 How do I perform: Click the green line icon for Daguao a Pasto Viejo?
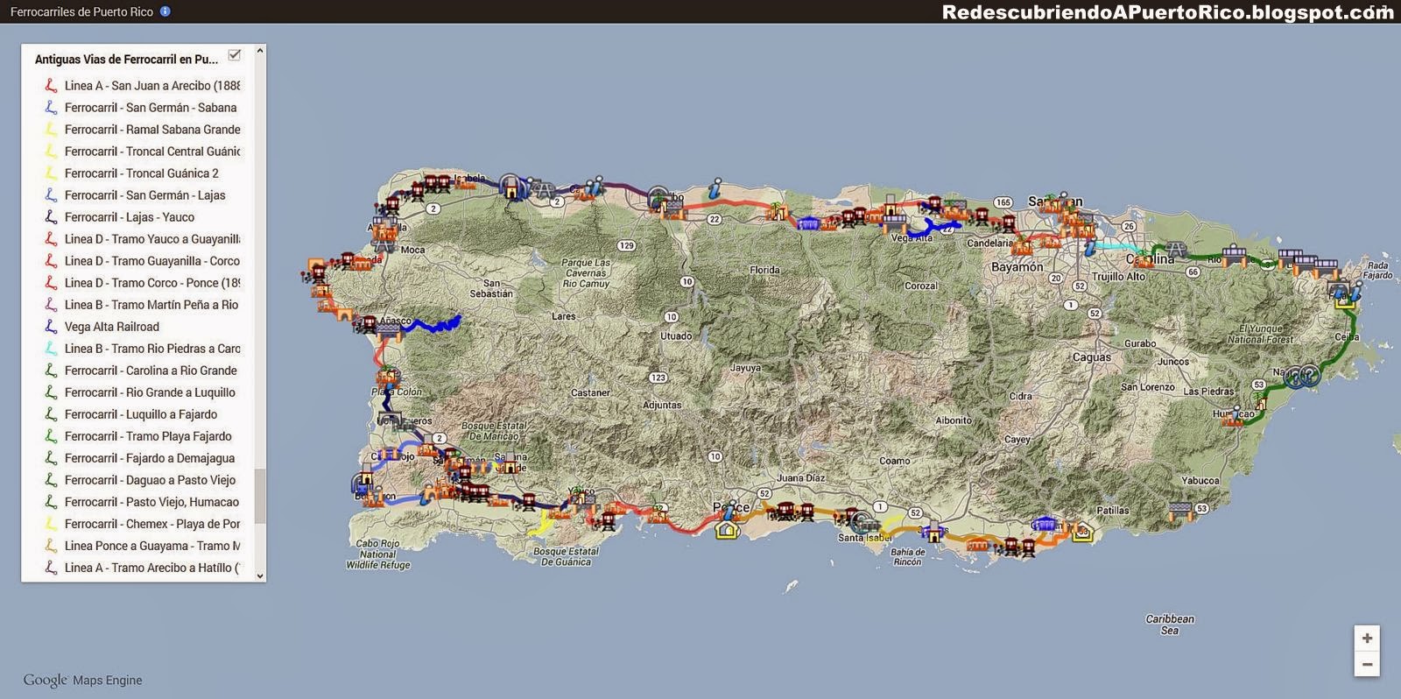[x=51, y=480]
